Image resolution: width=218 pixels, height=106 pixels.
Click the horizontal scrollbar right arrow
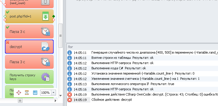click(x=55, y=101)
